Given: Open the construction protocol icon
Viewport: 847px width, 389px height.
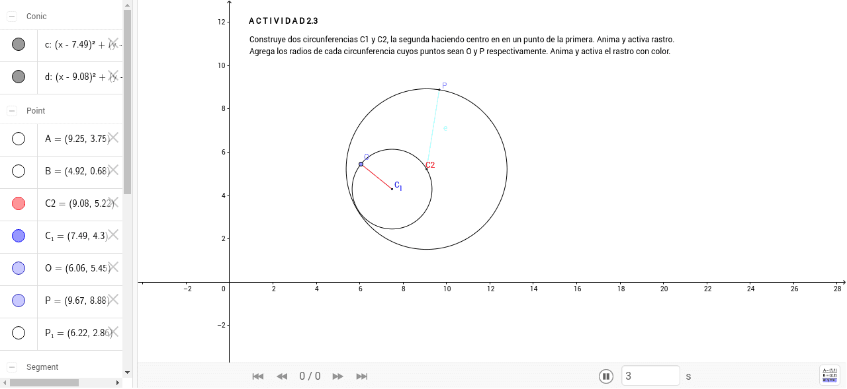Looking at the screenshot, I should (829, 375).
